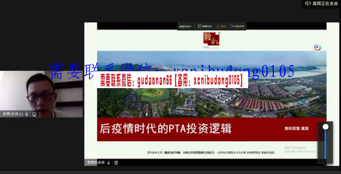The width and height of the screenshot is (341, 174).
Task: Click the slide title 后疫情时代的PTA投资逻辑
Action: [x=165, y=129]
